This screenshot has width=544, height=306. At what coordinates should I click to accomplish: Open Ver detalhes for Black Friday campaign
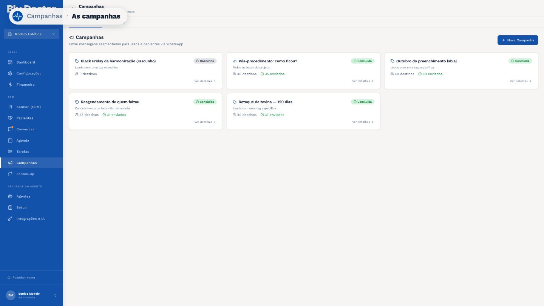tap(205, 81)
